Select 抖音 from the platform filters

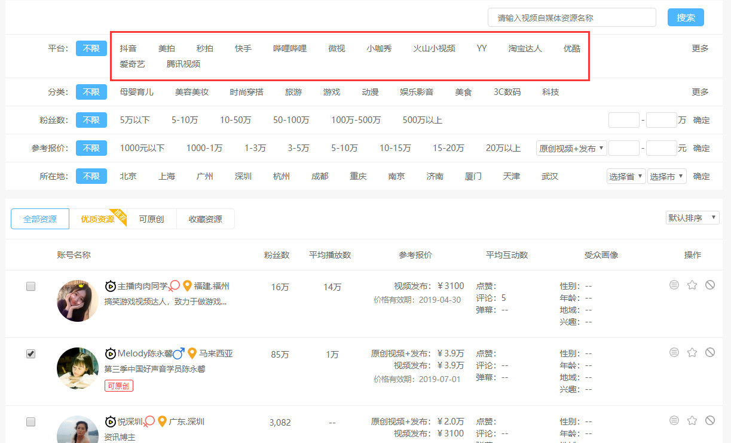point(130,48)
